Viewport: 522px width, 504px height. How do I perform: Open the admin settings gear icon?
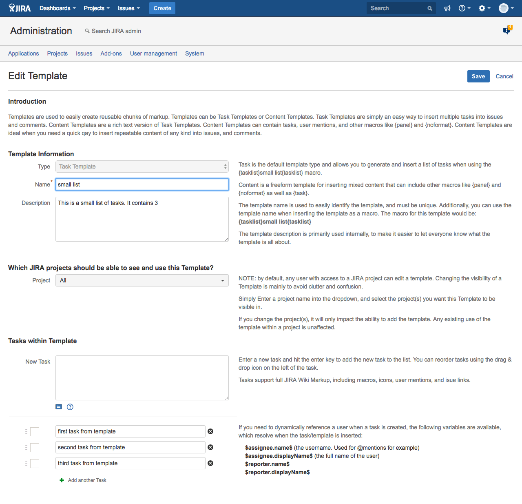(x=482, y=8)
